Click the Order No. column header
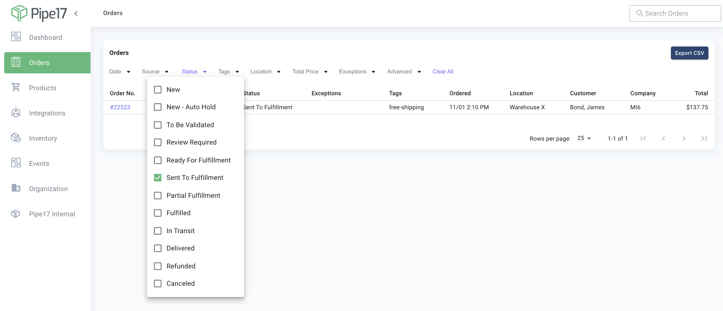The height and width of the screenshot is (311, 723). pyautogui.click(x=122, y=93)
